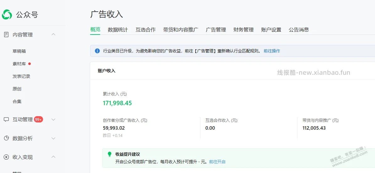The height and width of the screenshot is (173, 375).
Task: Click the 昨日 +0.14 text
Action: click(x=113, y=136)
